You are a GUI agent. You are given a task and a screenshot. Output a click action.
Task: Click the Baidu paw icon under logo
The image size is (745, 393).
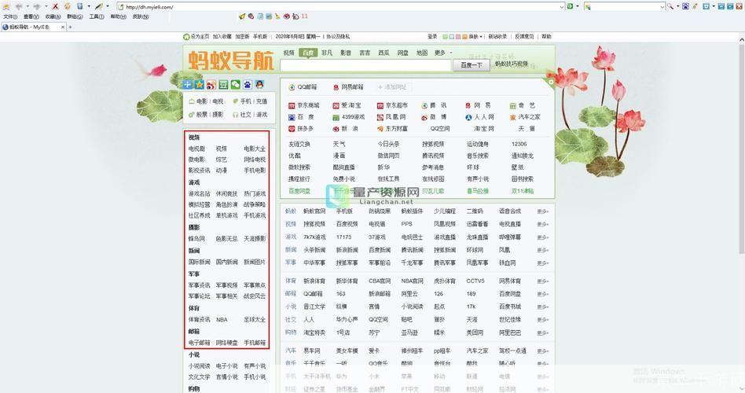248,85
